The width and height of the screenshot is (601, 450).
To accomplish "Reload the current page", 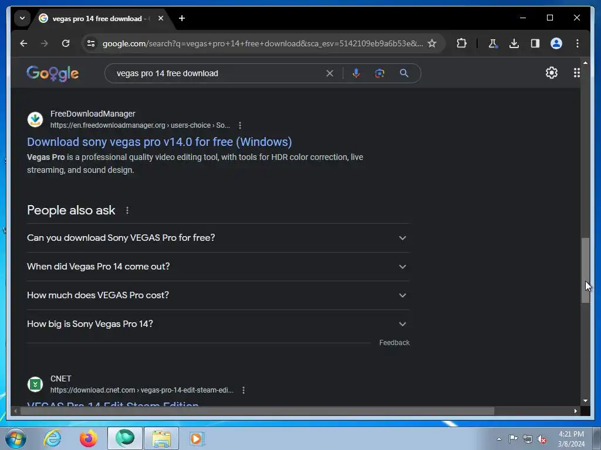I will [x=66, y=43].
